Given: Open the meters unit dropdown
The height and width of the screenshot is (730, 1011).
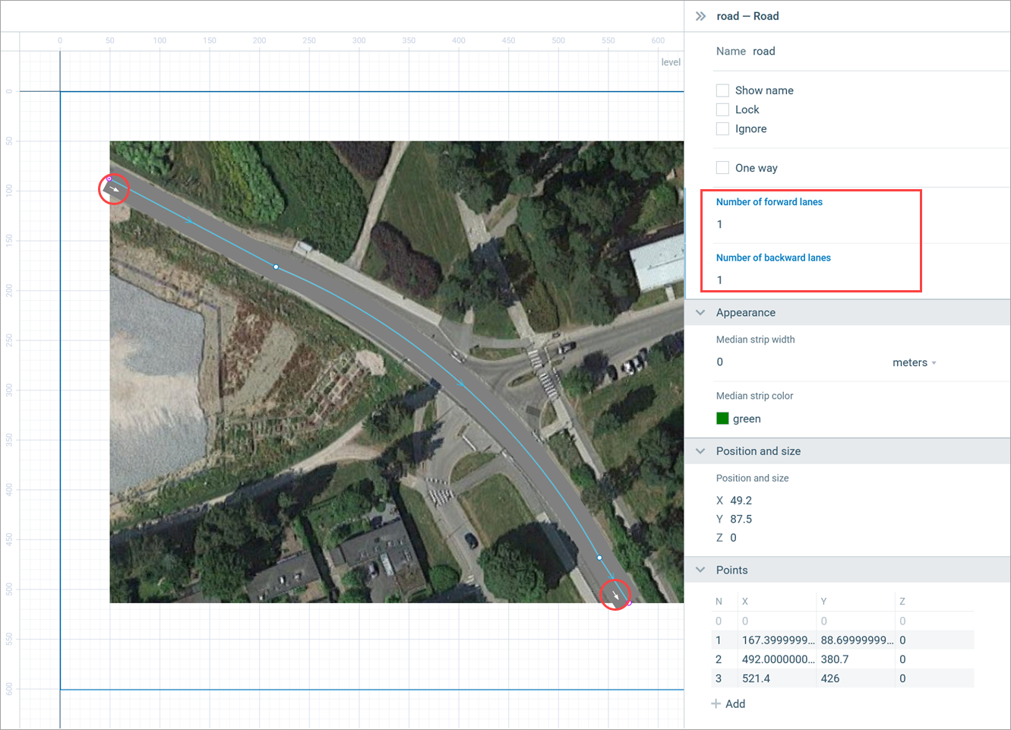Looking at the screenshot, I should point(914,363).
